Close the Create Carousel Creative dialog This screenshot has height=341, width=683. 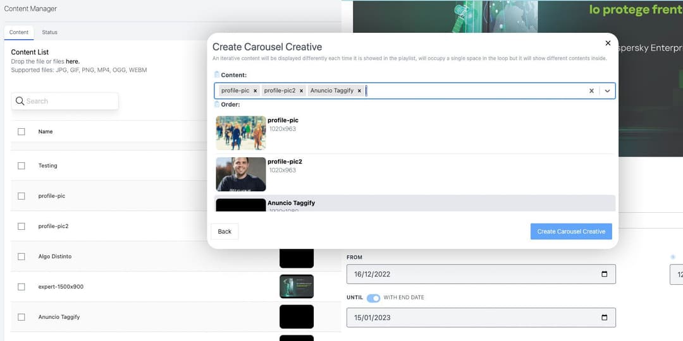click(608, 43)
